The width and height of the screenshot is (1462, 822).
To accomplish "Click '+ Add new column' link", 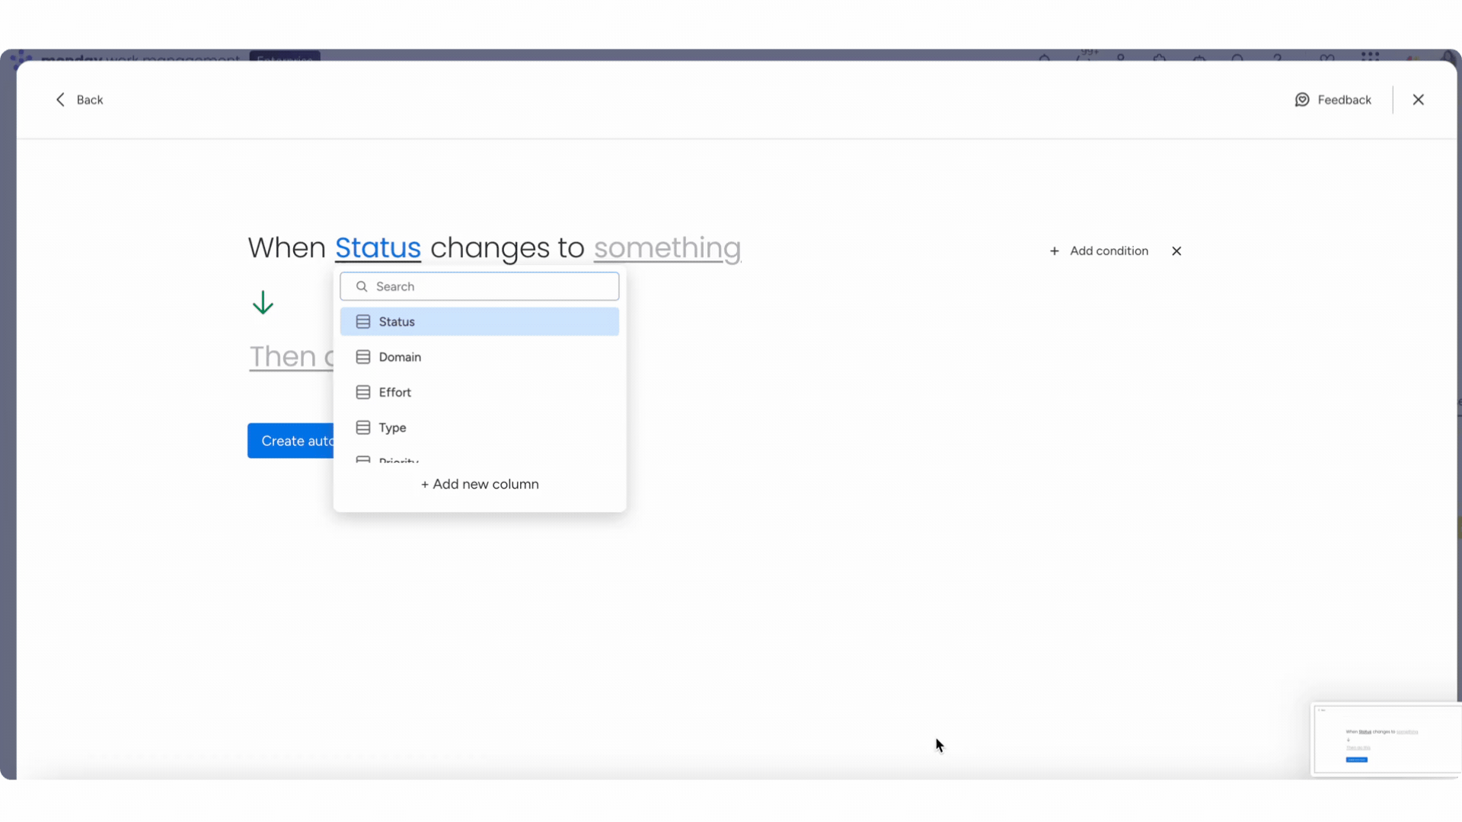I will [x=480, y=484].
